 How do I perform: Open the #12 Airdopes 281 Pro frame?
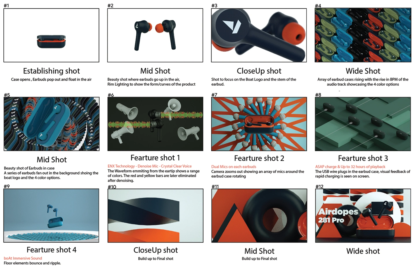[363, 215]
